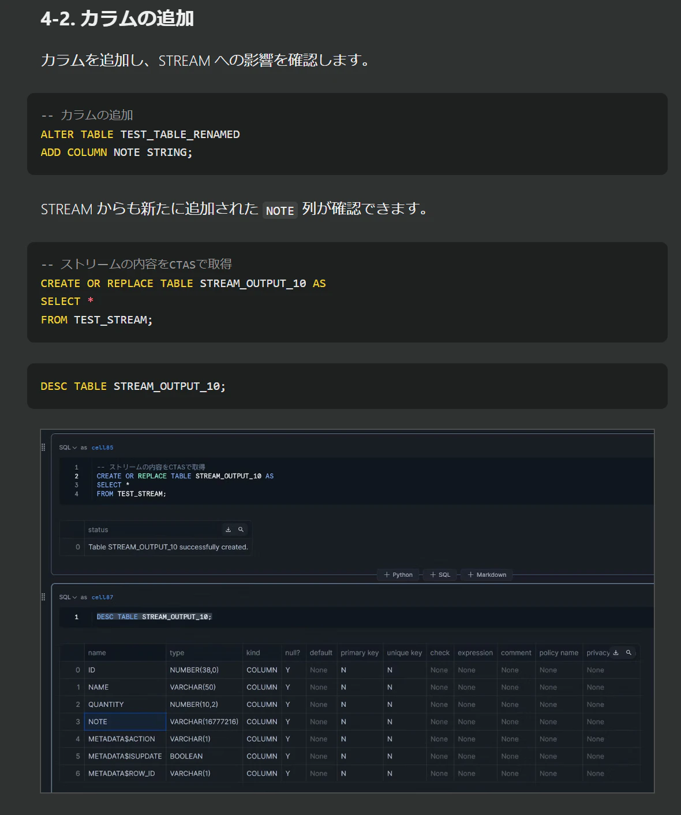Click the 'policy name' column header
Image resolution: width=681 pixels, height=815 pixels.
point(559,653)
